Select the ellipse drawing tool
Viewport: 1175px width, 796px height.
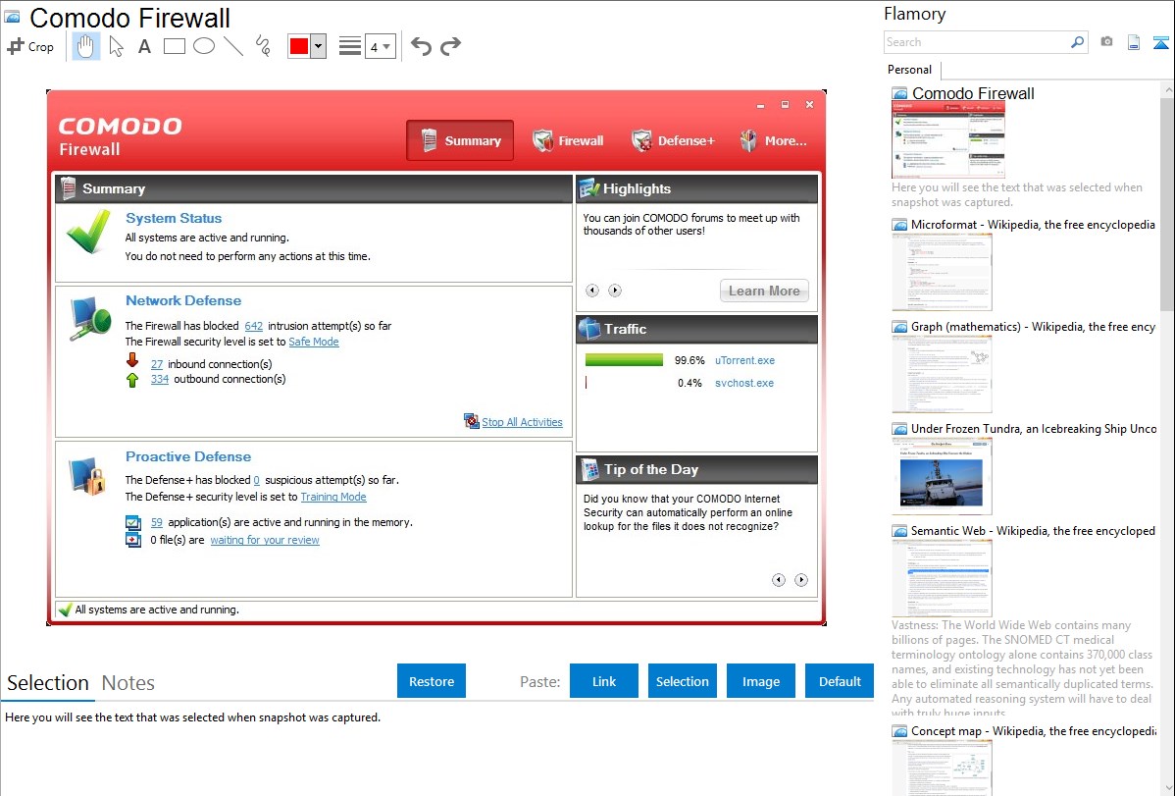tap(204, 46)
